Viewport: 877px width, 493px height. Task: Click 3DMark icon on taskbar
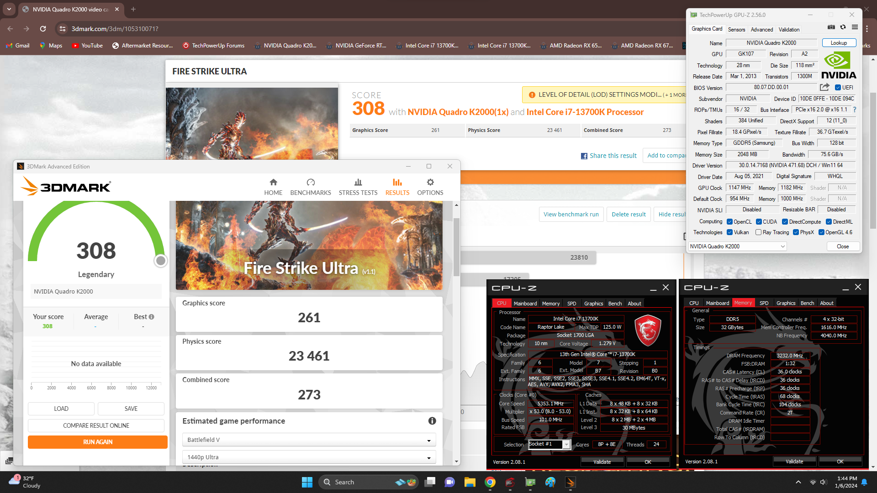click(571, 482)
